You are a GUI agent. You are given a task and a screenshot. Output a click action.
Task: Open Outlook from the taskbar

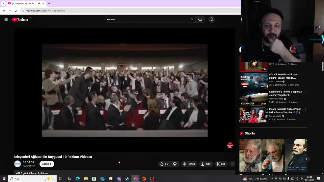102,179
